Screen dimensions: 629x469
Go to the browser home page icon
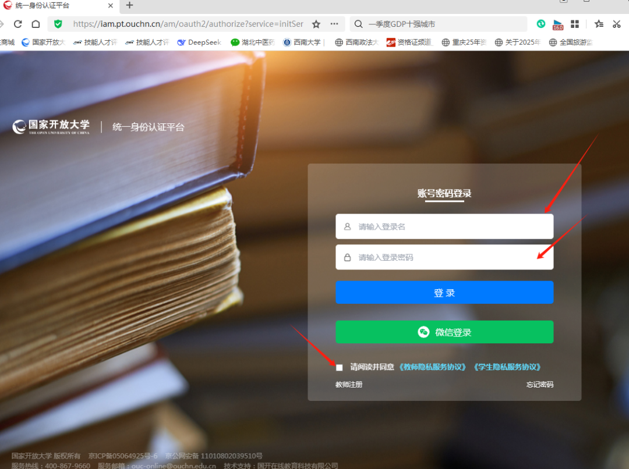point(36,24)
